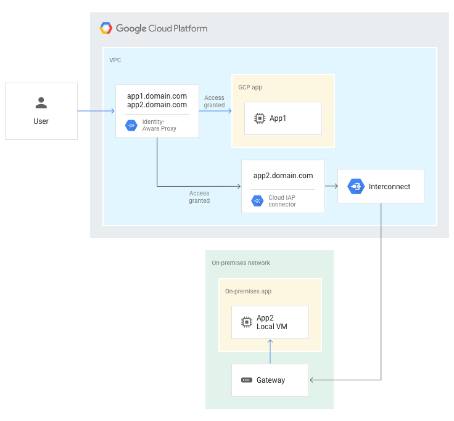Click the App2 Local VM chip icon

(x=246, y=322)
